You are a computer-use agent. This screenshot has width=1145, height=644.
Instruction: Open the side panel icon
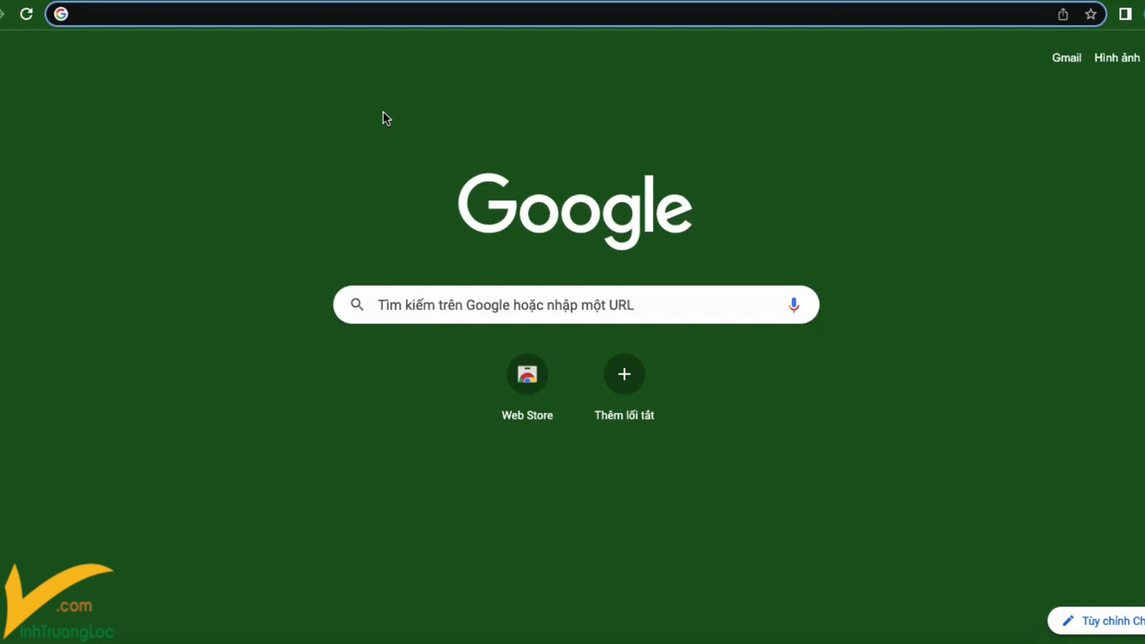point(1125,14)
